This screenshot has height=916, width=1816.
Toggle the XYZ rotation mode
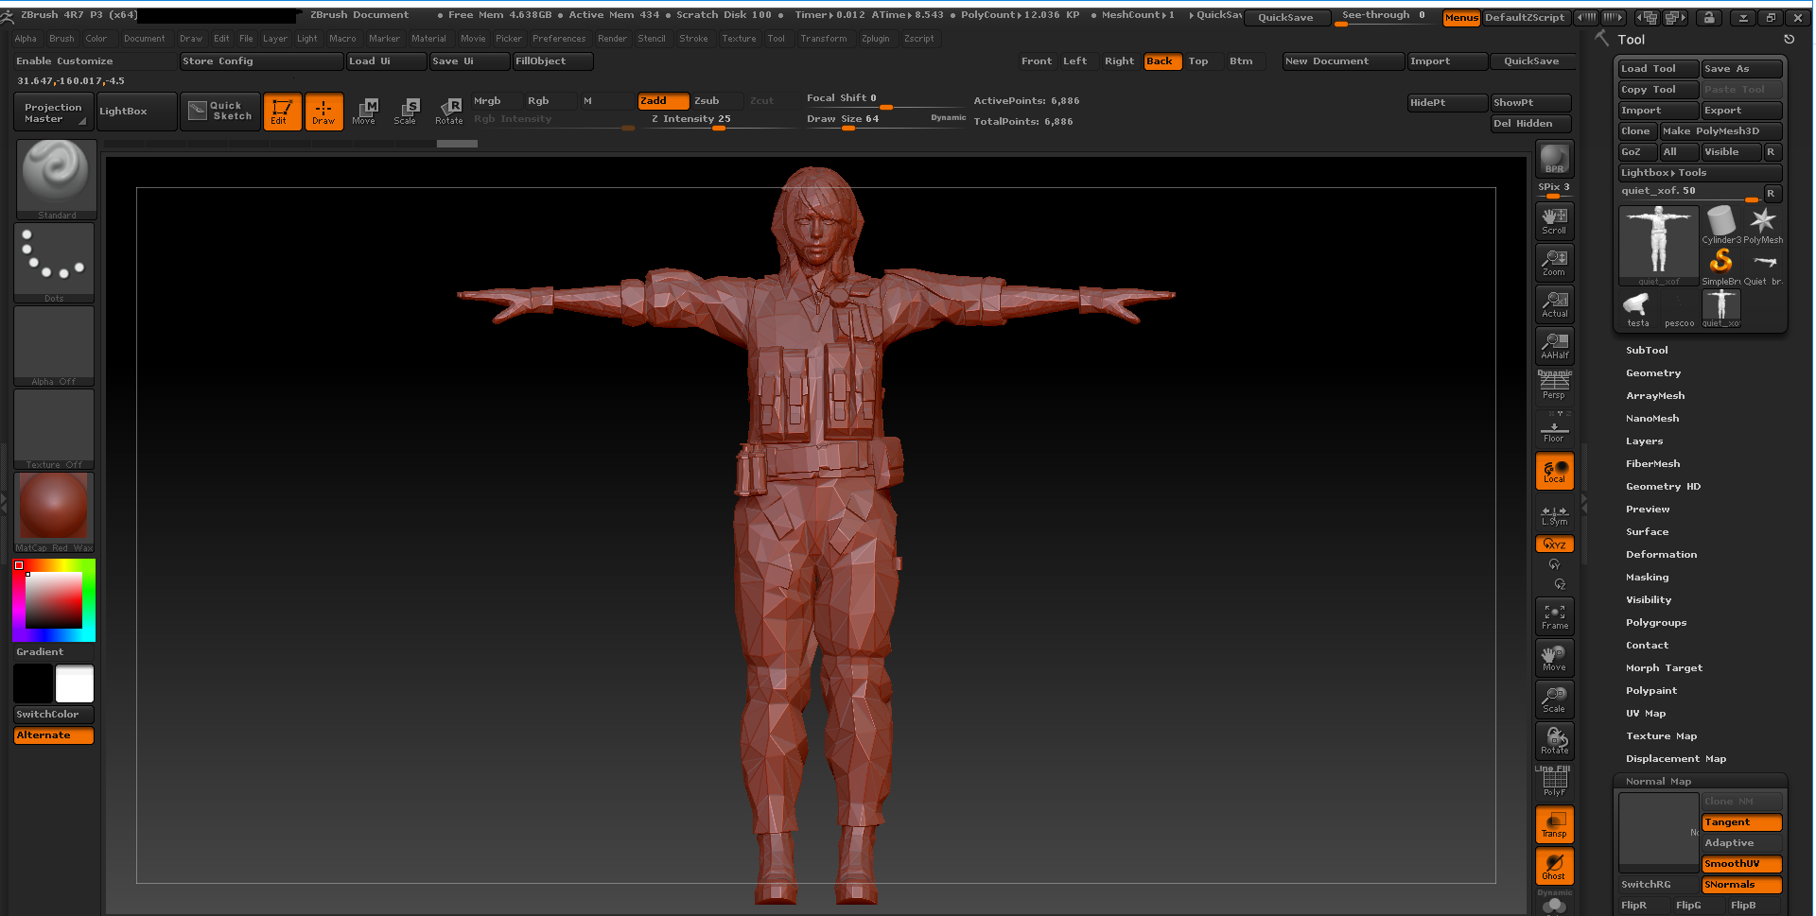point(1554,544)
